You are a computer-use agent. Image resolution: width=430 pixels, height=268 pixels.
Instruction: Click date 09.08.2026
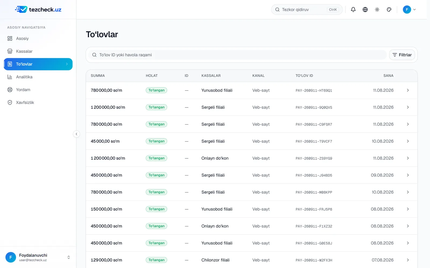coord(382,175)
